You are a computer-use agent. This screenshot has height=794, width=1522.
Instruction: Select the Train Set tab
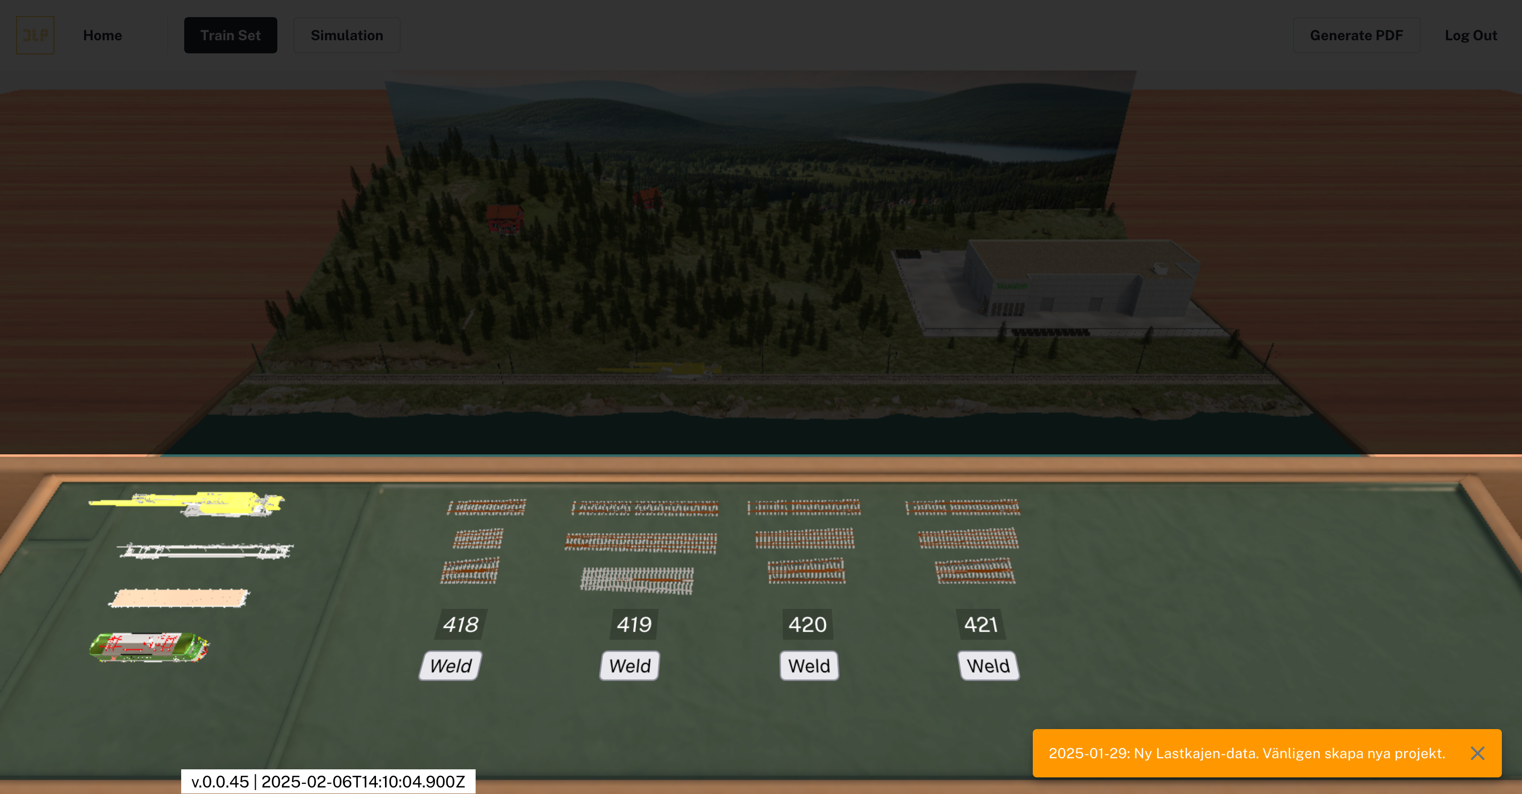[x=231, y=35]
